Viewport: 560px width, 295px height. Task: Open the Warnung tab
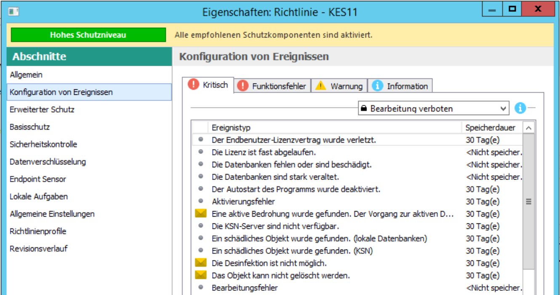click(339, 86)
